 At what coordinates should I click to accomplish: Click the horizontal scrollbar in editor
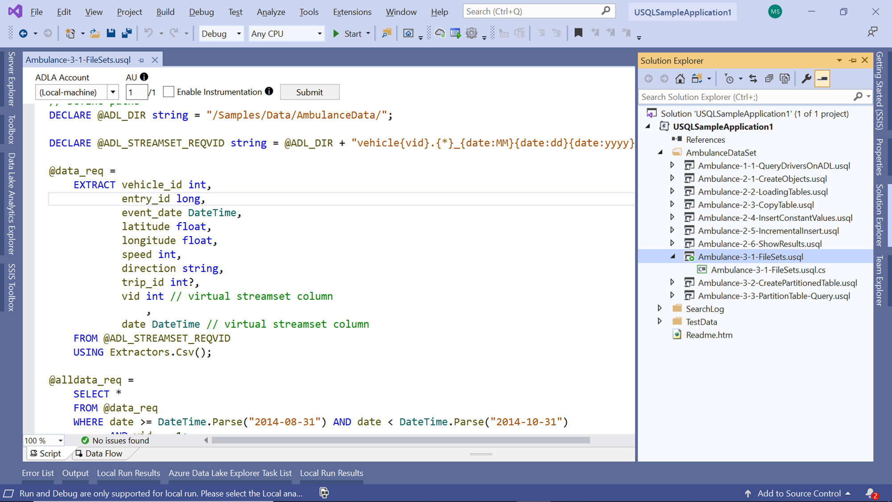coord(401,440)
